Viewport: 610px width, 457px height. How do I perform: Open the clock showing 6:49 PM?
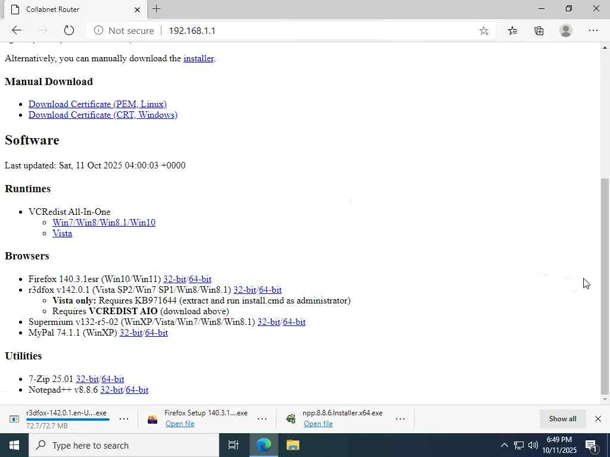559,445
